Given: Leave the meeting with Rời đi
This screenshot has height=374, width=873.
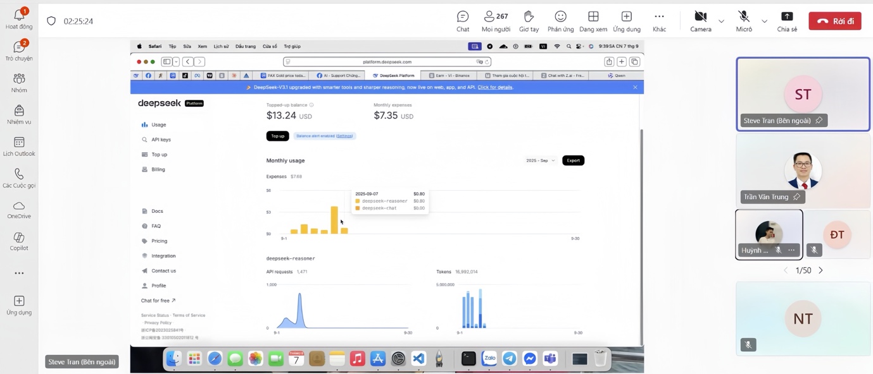Looking at the screenshot, I should point(834,21).
